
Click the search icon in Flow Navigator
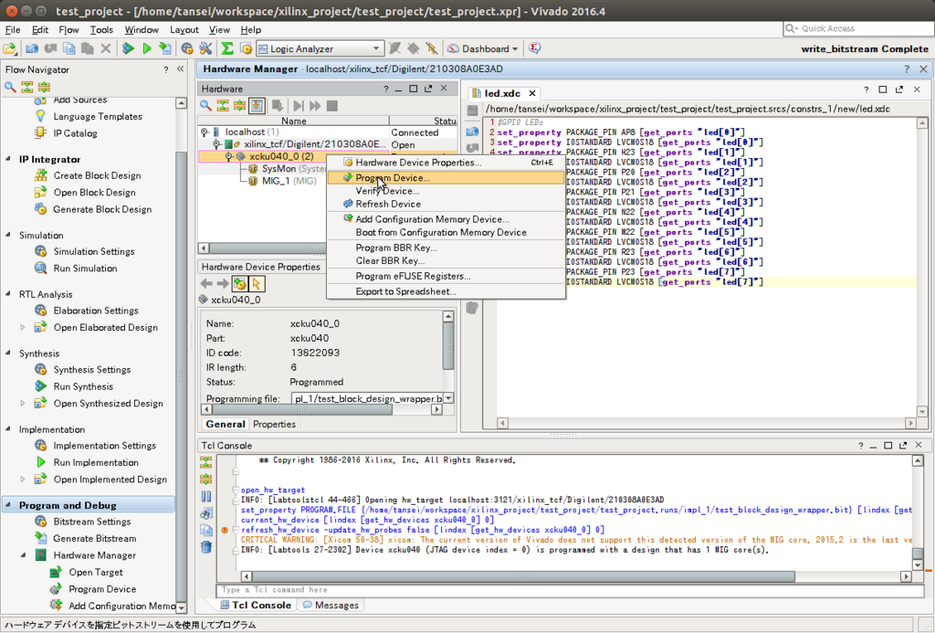(10, 87)
